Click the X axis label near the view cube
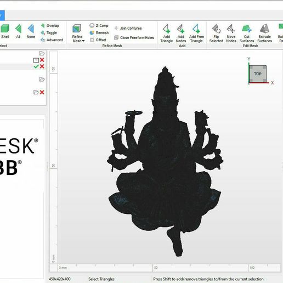This screenshot has height=283, width=283. [273, 83]
